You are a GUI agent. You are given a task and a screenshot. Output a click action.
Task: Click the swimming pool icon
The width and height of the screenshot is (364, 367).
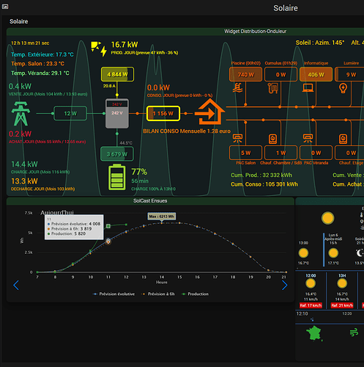coord(237,88)
